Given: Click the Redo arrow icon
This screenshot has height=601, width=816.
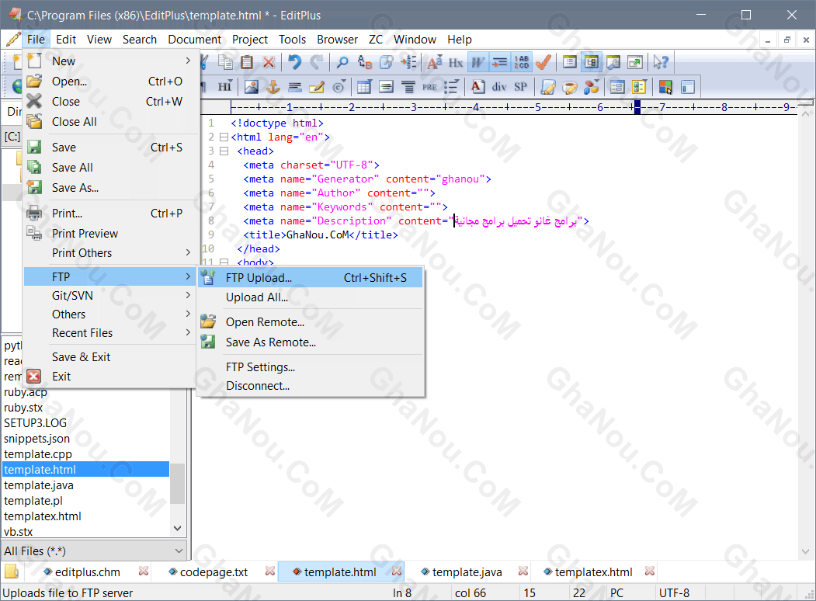Looking at the screenshot, I should coord(317,62).
